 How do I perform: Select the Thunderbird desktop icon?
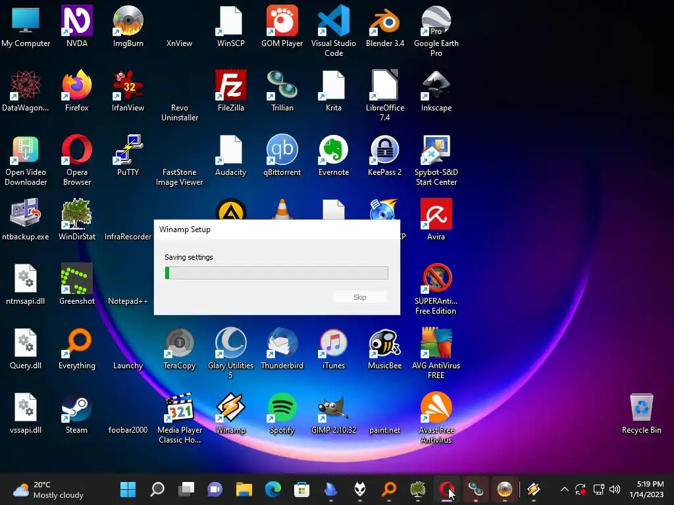[282, 343]
